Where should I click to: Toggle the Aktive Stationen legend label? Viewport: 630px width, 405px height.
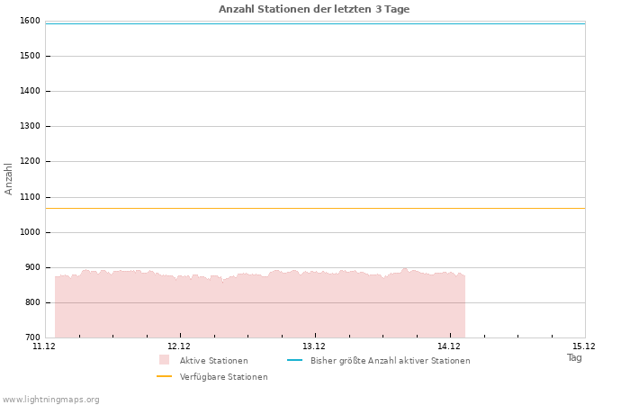213,361
